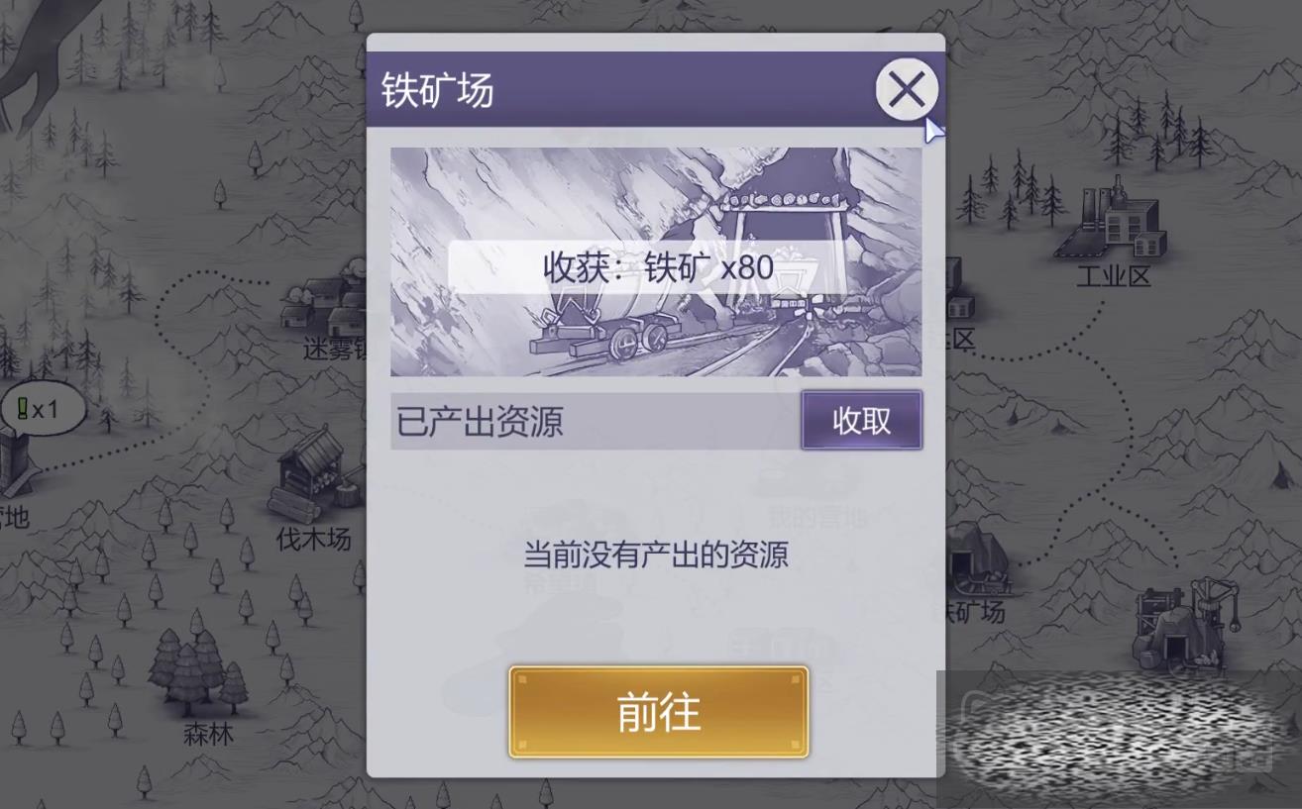Click the 收取 collect button
Screen dimensions: 1302x809
tap(861, 421)
